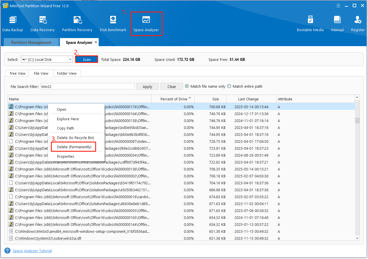Click icon of win32ui.dll row
This screenshot has height=259, width=368.
11,238
